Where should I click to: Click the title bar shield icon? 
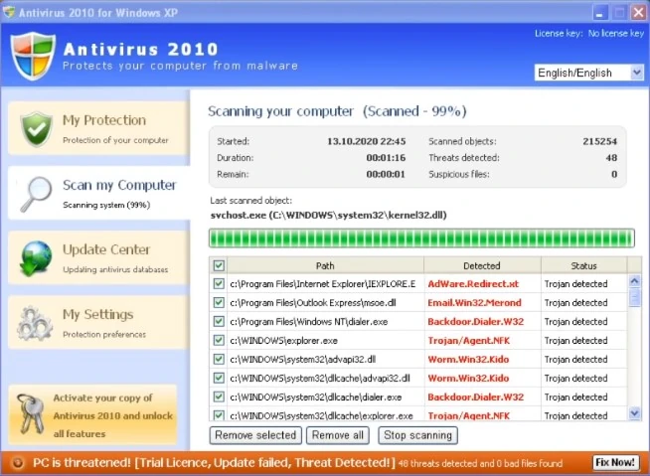click(x=8, y=12)
